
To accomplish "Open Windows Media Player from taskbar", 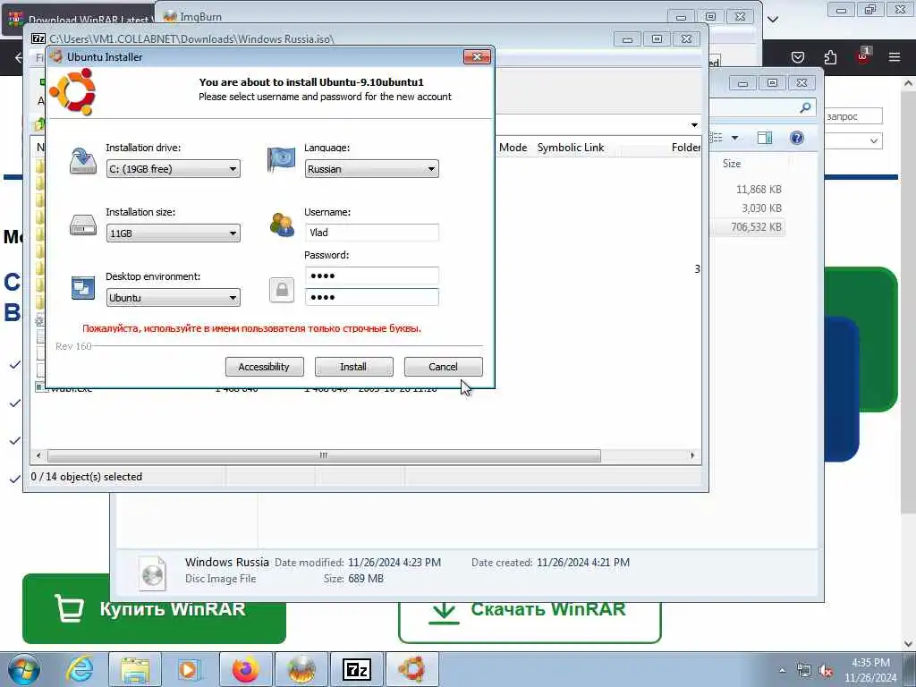I will click(188, 670).
